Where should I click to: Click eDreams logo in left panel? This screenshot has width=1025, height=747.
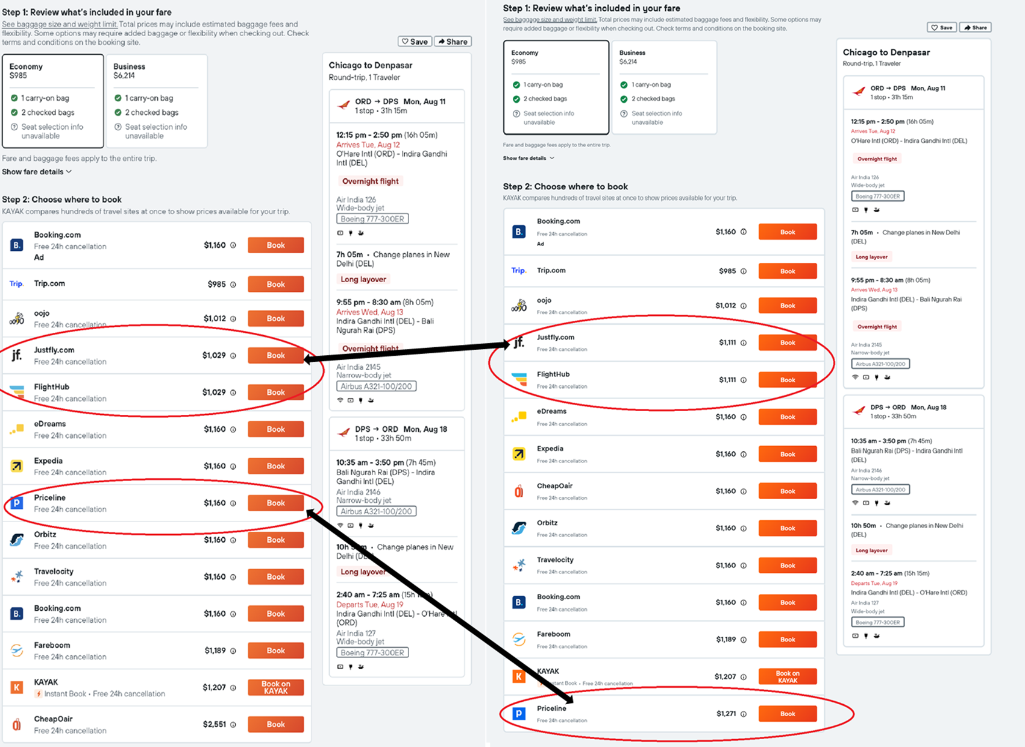(x=17, y=429)
